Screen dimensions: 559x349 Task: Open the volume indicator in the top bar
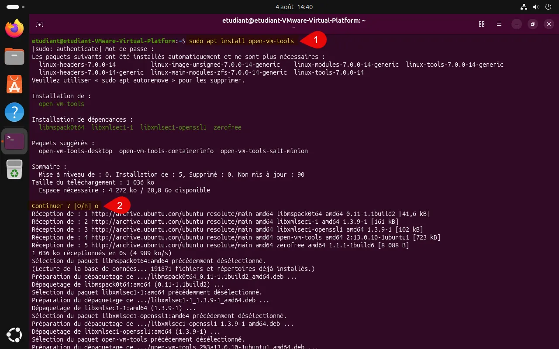coord(536,7)
